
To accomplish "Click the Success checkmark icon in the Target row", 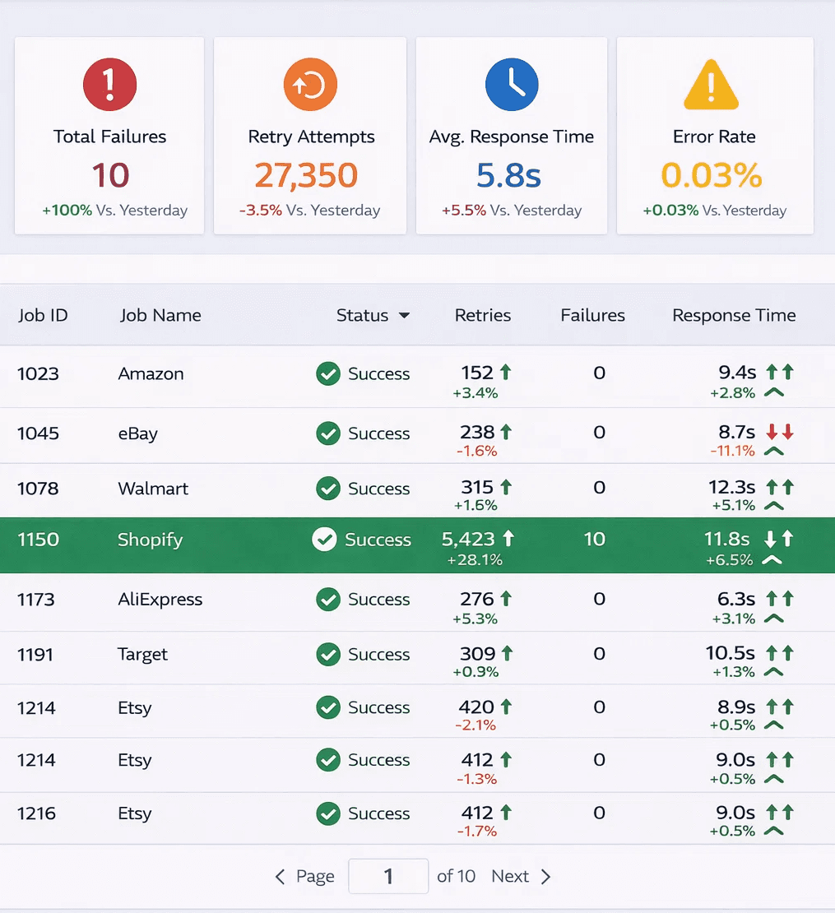I will coord(328,655).
